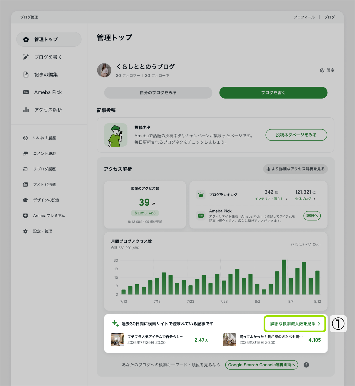Click the document icon beside 記事の編集
Image resolution: width=355 pixels, height=386 pixels.
pyautogui.click(x=26, y=75)
